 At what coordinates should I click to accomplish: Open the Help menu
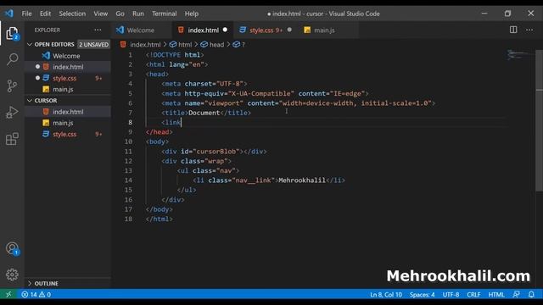(191, 14)
